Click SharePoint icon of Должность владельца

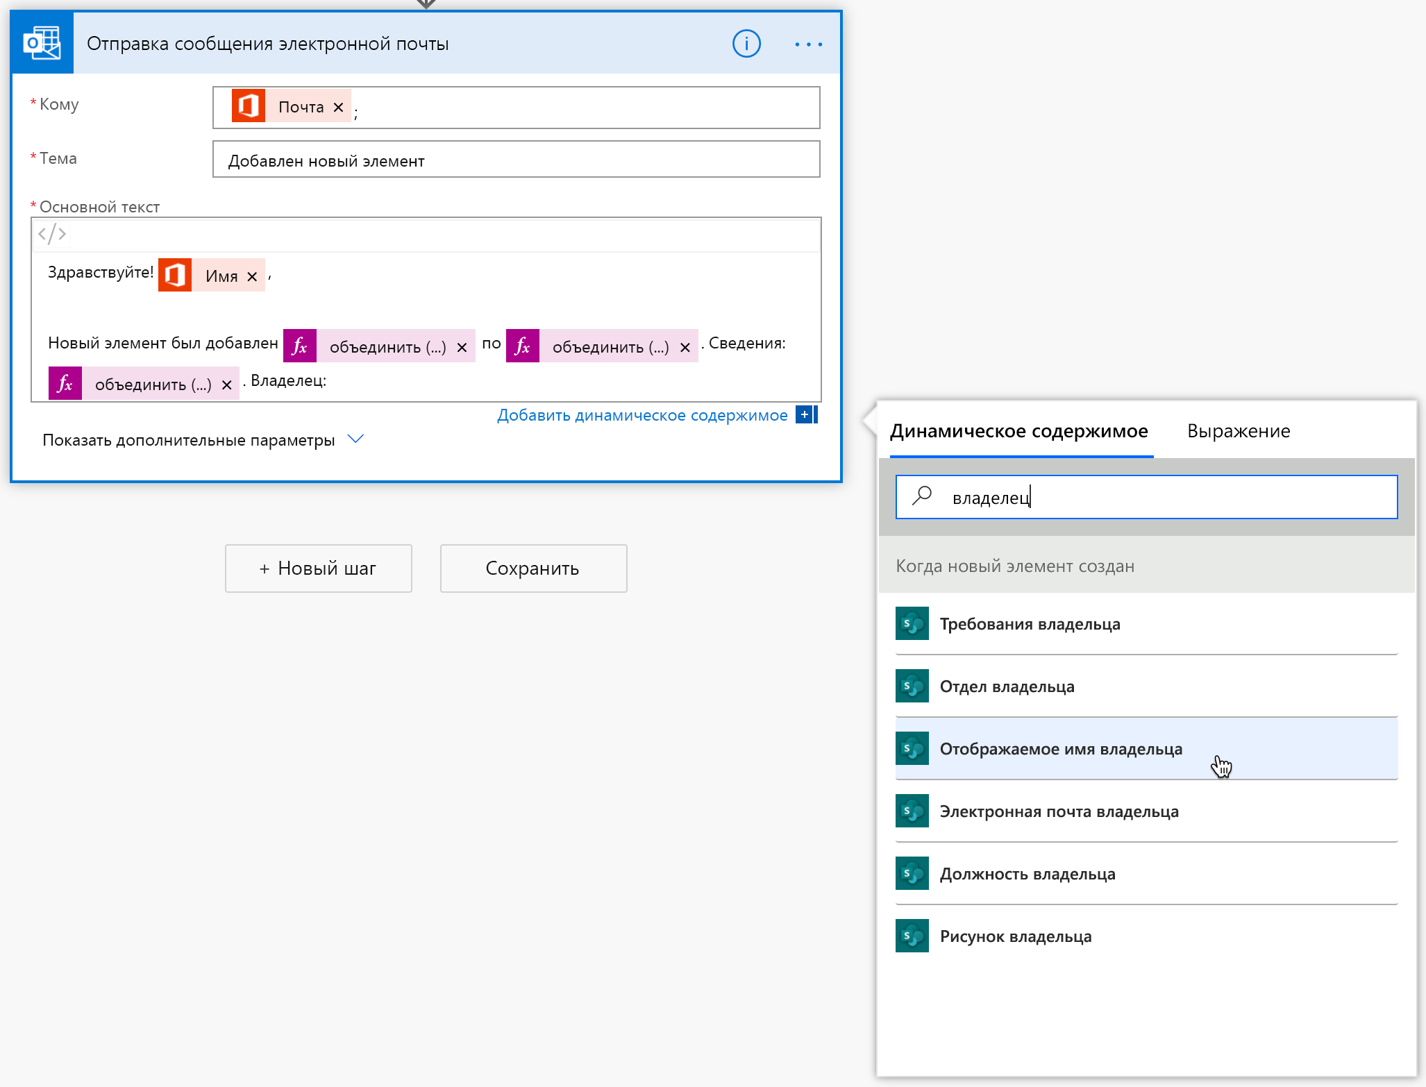tap(912, 873)
